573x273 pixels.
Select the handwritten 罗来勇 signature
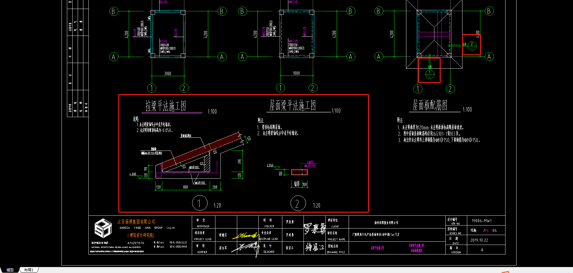[x=315, y=228]
